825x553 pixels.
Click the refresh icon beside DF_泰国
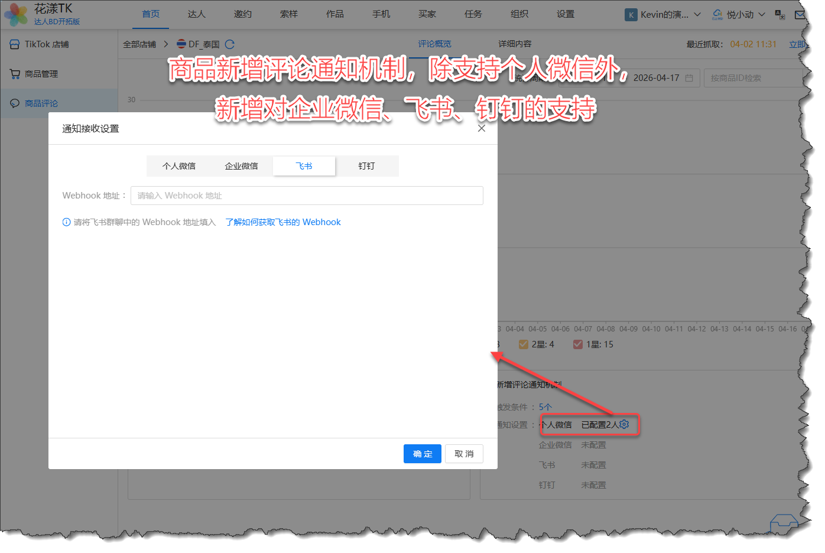tap(230, 44)
